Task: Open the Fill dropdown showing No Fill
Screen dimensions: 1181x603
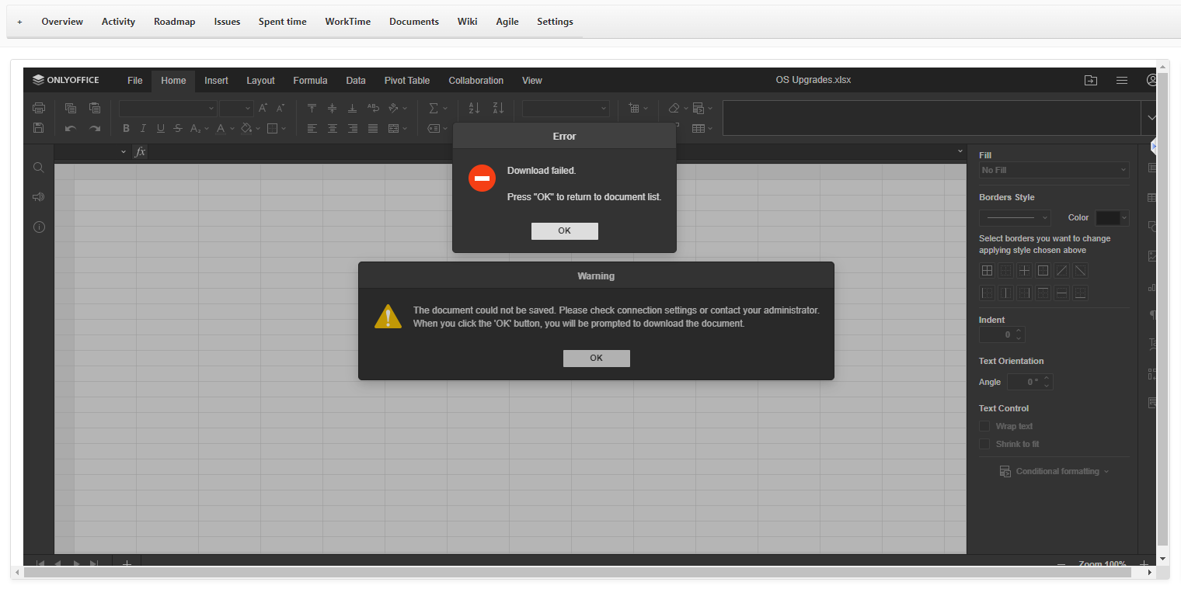Action: click(x=1054, y=169)
